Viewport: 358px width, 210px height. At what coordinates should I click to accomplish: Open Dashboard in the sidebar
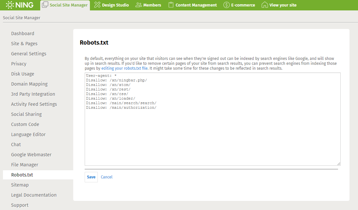[x=23, y=34]
